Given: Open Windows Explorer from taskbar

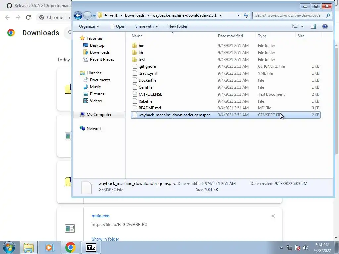Looking at the screenshot, I should (28, 247).
